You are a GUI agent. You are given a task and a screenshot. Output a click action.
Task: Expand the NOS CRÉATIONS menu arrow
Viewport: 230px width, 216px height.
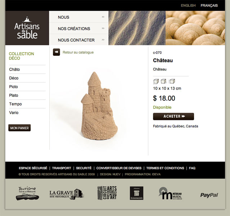[103, 28]
